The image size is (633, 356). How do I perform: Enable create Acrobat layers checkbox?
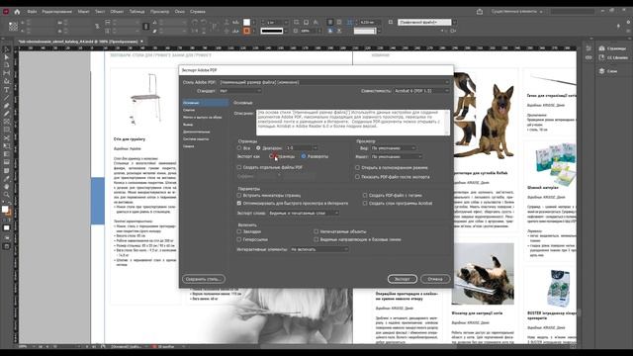pos(365,204)
